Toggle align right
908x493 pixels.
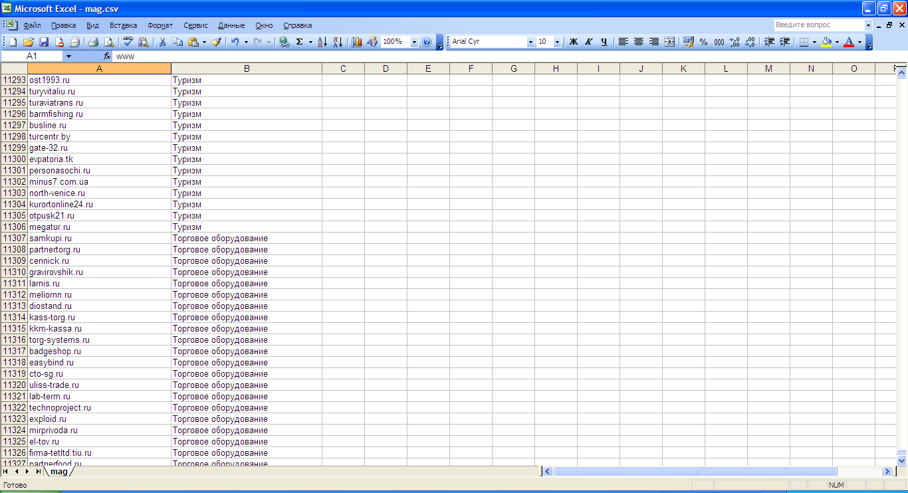click(x=654, y=42)
